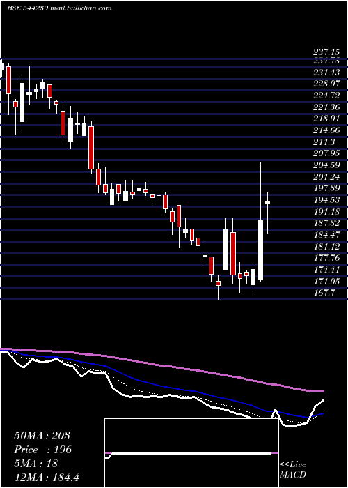Click the 191.18 price axis label
This screenshot has width=348, height=488.
pos(326,212)
